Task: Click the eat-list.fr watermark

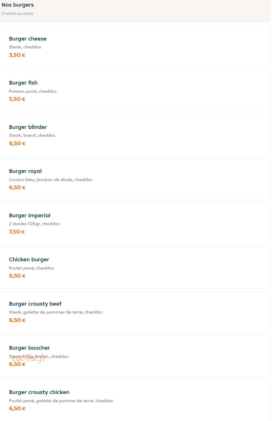Action: (x=28, y=358)
